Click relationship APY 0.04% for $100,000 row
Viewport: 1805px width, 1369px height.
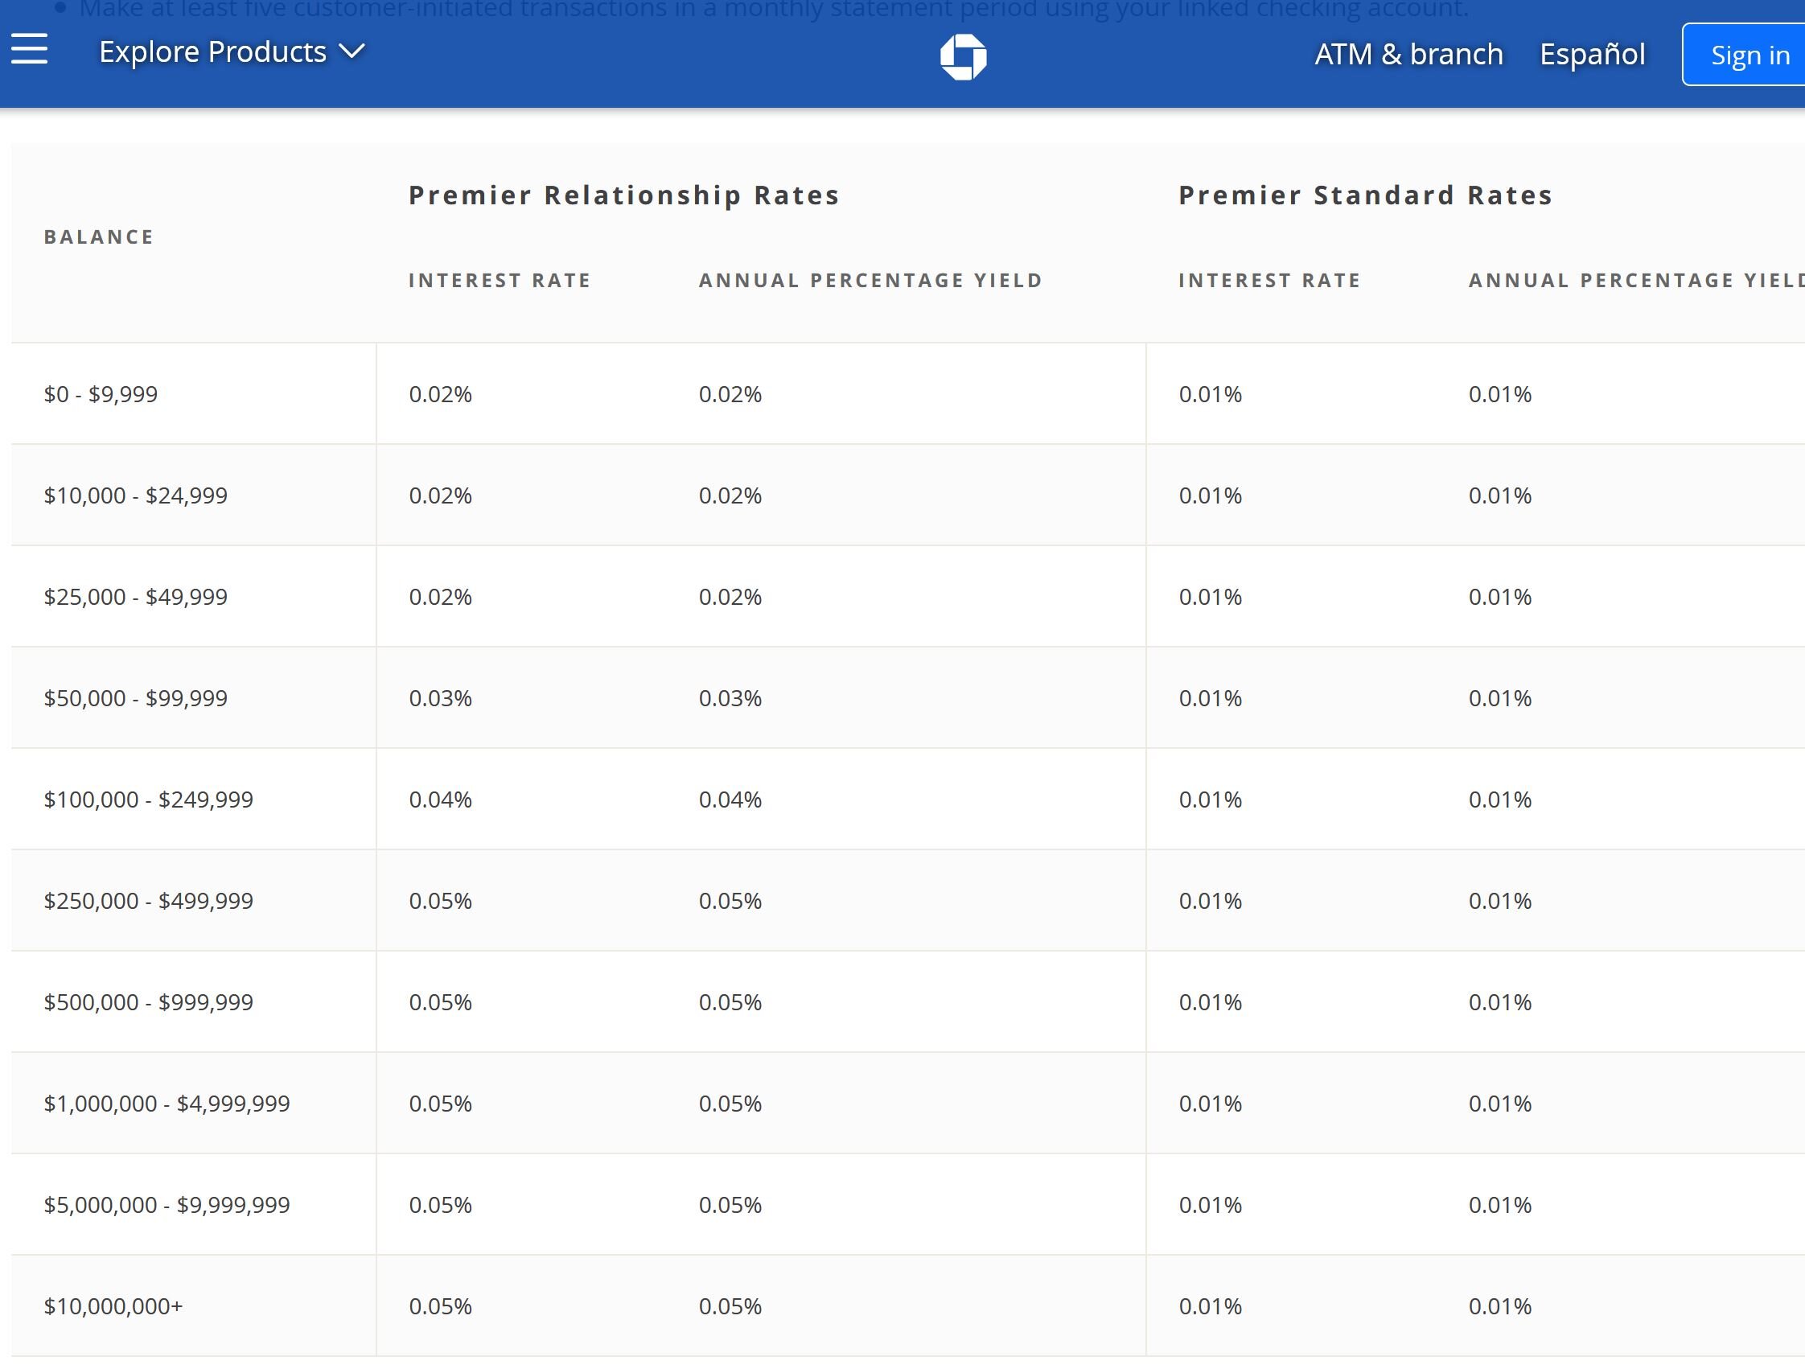[730, 799]
